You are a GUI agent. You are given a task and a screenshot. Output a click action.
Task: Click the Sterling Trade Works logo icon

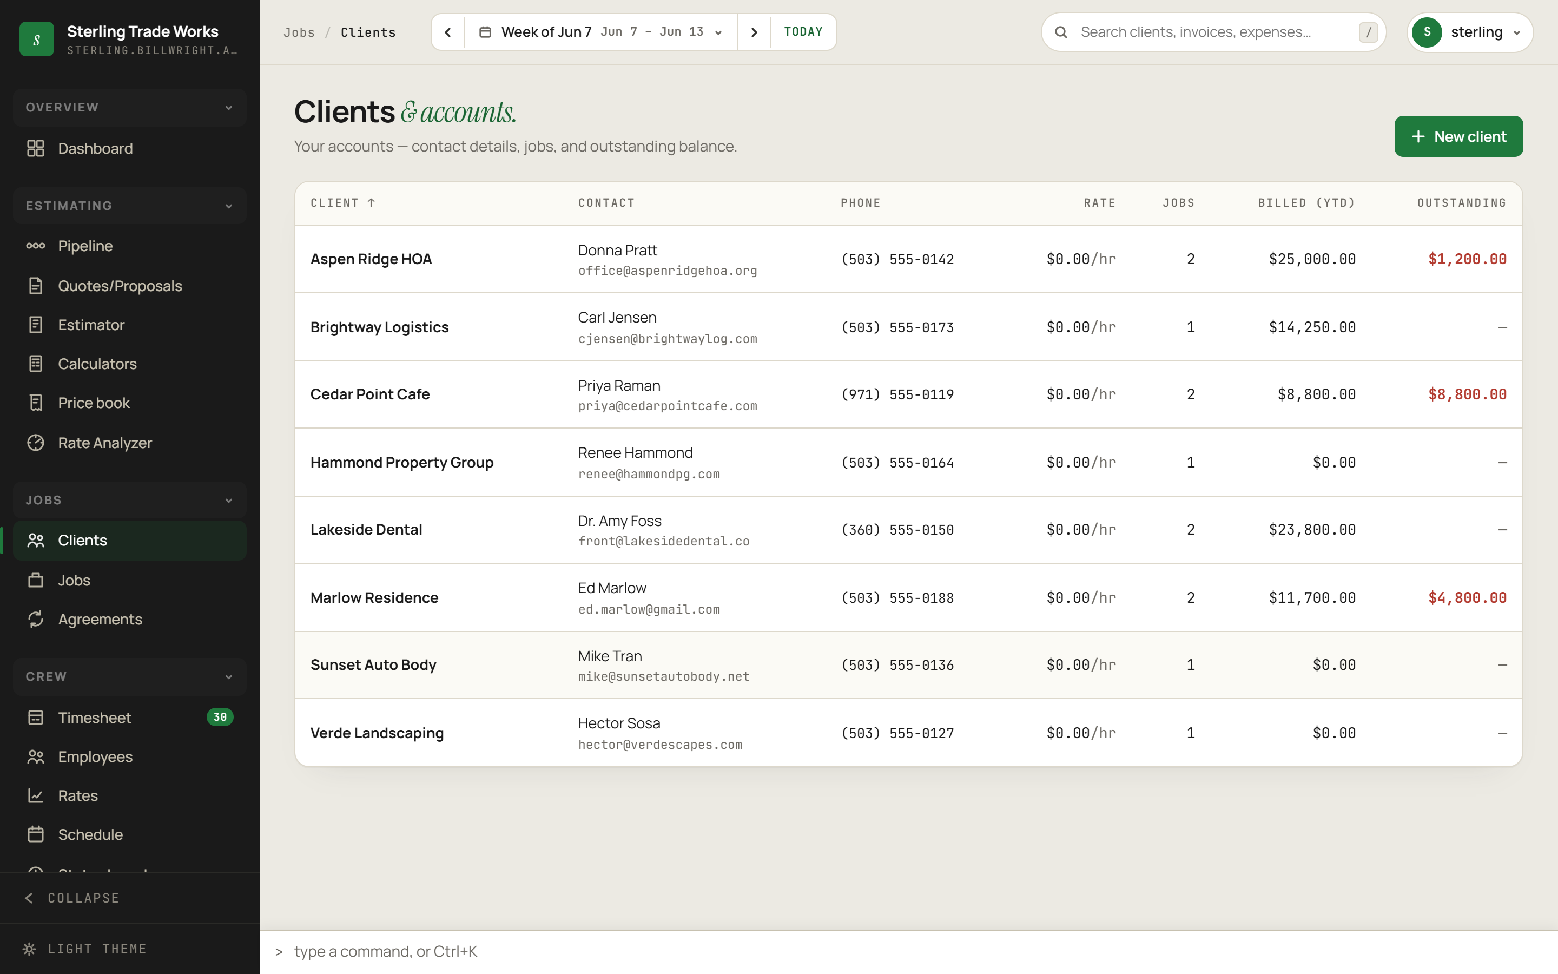(37, 40)
